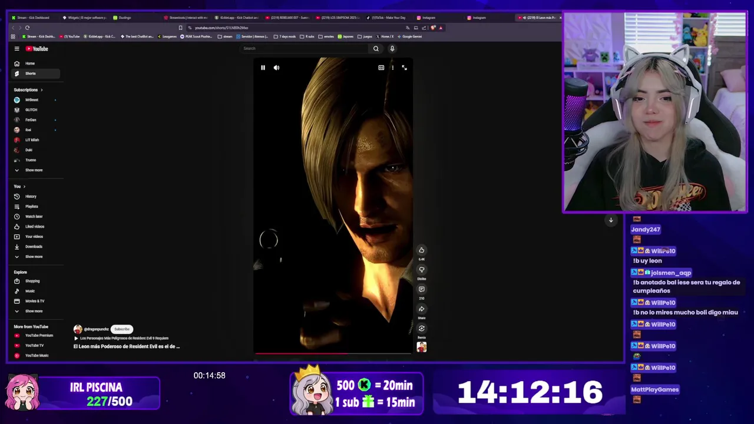Open the emotes bookmarks folder
The image size is (754, 424).
coord(326,37)
